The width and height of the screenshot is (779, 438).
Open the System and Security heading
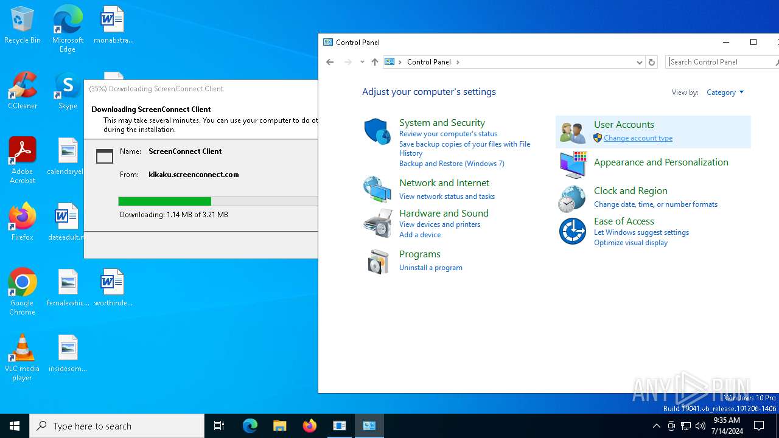(x=442, y=123)
